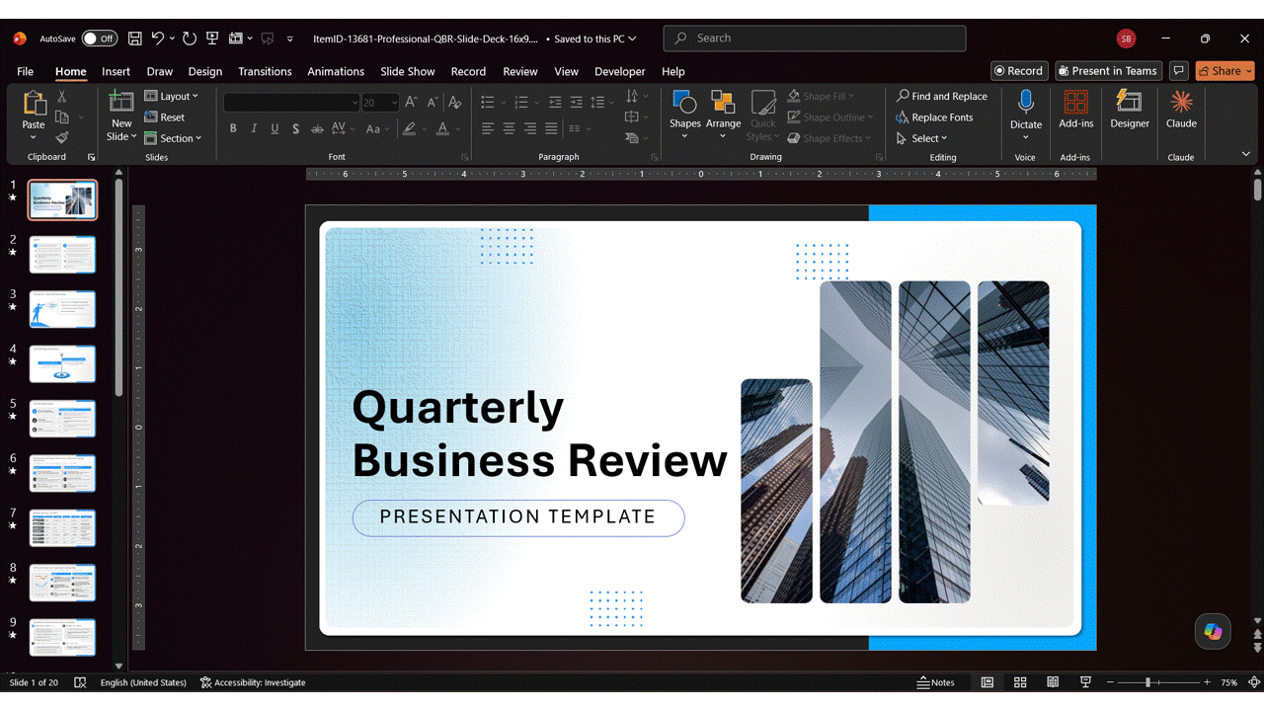Screen dimensions: 1264x711
Task: Toggle text shadow
Action: click(x=295, y=128)
